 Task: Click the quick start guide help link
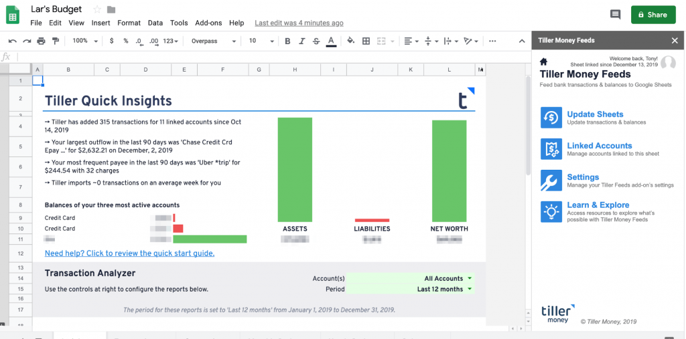(x=129, y=253)
